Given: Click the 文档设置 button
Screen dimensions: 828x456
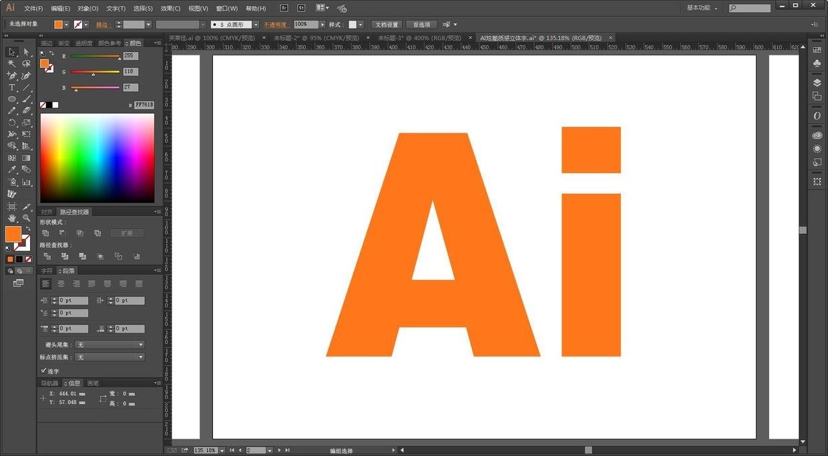Looking at the screenshot, I should 385,25.
